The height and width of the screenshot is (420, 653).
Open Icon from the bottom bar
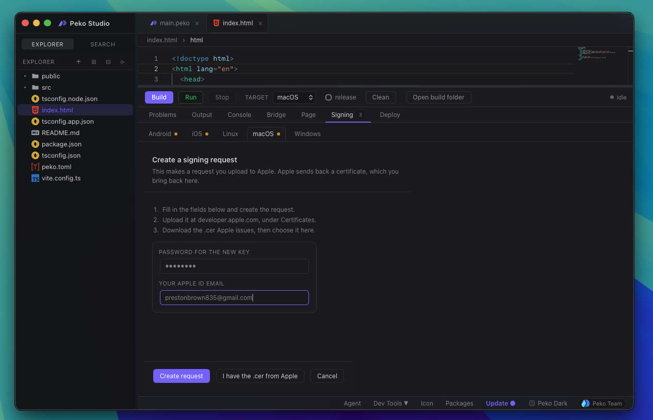427,404
